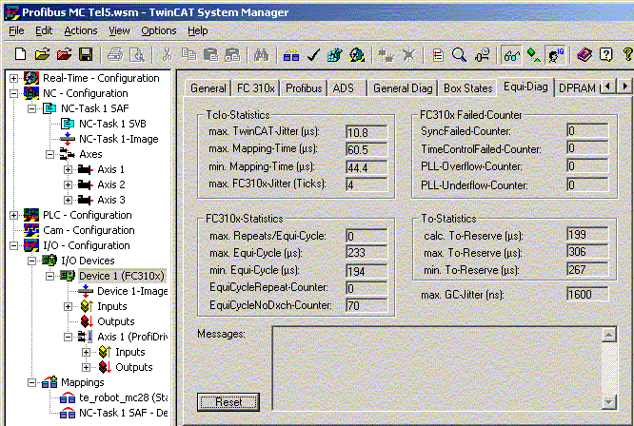Collapse the NC-Task 1 SAF node
634x426 pixels.
31,108
